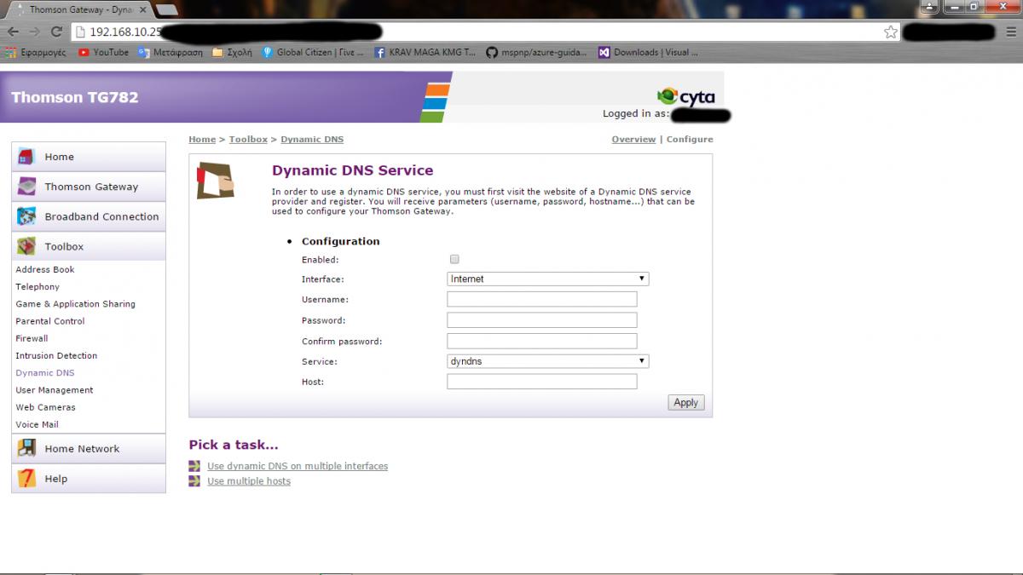1023x575 pixels.
Task: Click the Home sidebar icon
Action: tap(26, 157)
